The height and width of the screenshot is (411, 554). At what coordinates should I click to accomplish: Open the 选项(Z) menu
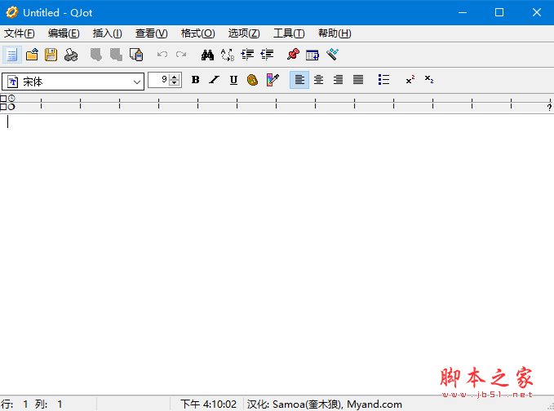coord(244,33)
